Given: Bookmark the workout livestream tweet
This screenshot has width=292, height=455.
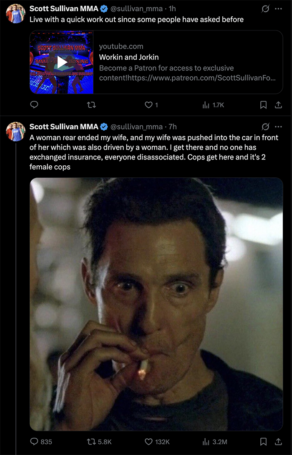Looking at the screenshot, I should click(263, 105).
